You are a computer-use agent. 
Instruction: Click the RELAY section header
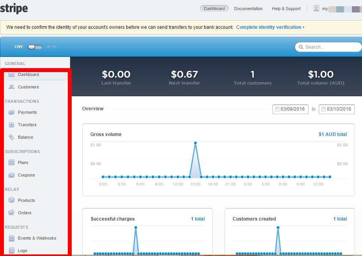pyautogui.click(x=12, y=189)
